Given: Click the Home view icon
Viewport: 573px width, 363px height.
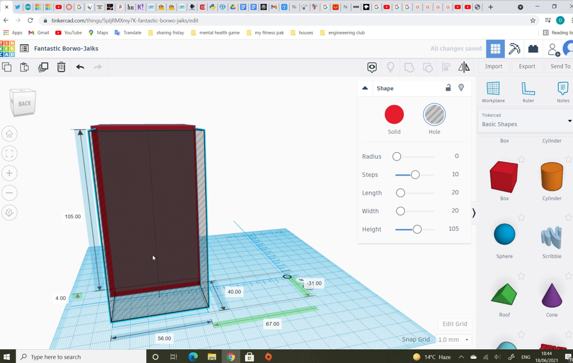Looking at the screenshot, I should click(10, 134).
